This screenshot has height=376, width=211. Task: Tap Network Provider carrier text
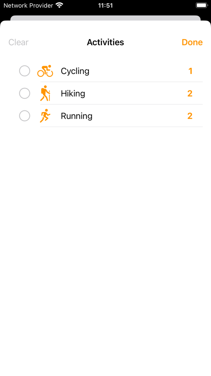tap(28, 5)
